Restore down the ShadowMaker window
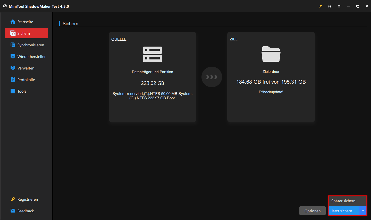The image size is (371, 220). click(x=358, y=6)
